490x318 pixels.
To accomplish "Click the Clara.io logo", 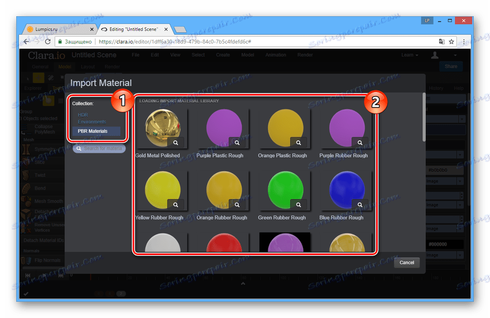I will 47,55.
